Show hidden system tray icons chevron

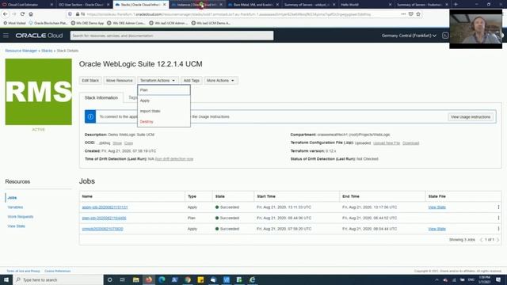tap(436, 279)
